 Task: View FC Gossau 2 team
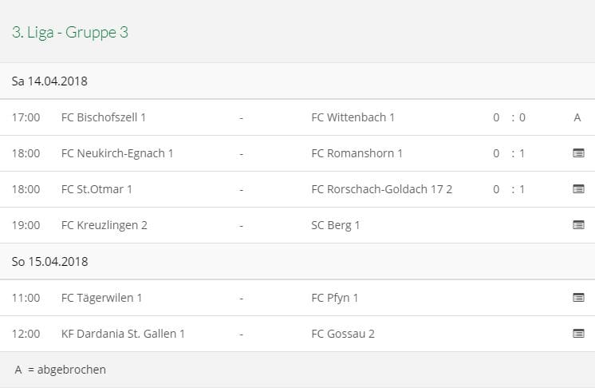pos(342,334)
